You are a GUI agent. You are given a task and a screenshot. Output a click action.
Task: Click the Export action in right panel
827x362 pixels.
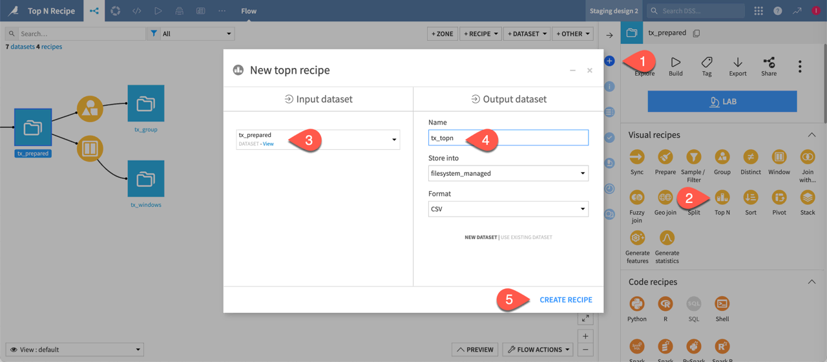(738, 66)
